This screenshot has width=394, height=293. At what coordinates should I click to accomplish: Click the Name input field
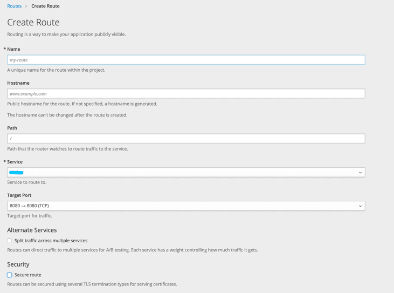186,60
